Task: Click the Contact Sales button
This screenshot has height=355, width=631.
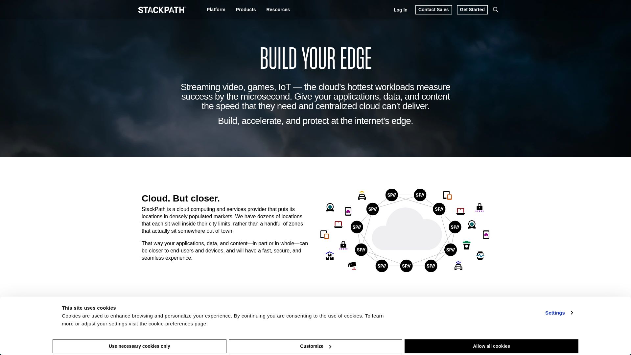Action: click(433, 10)
